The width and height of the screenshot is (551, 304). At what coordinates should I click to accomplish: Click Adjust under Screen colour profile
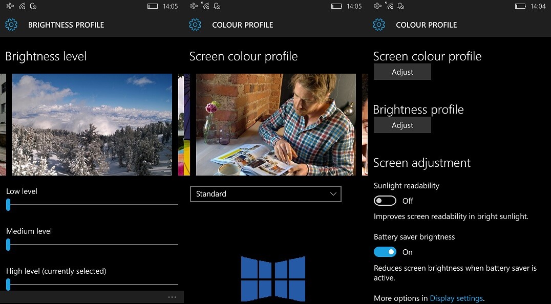point(402,72)
